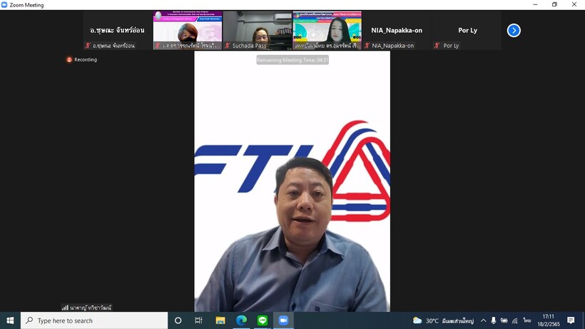Click the speaker's signal strength bars icon
585x329 pixels.
point(65,308)
